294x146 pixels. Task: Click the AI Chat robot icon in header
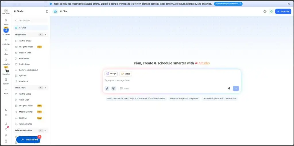click(55, 11)
